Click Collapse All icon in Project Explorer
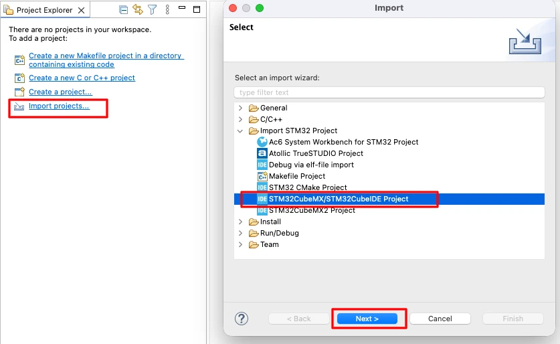The image size is (560, 344). point(124,10)
